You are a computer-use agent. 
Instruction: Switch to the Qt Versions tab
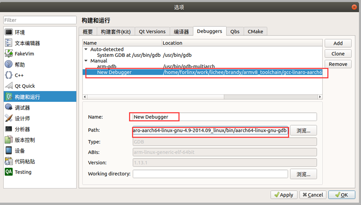(x=152, y=32)
